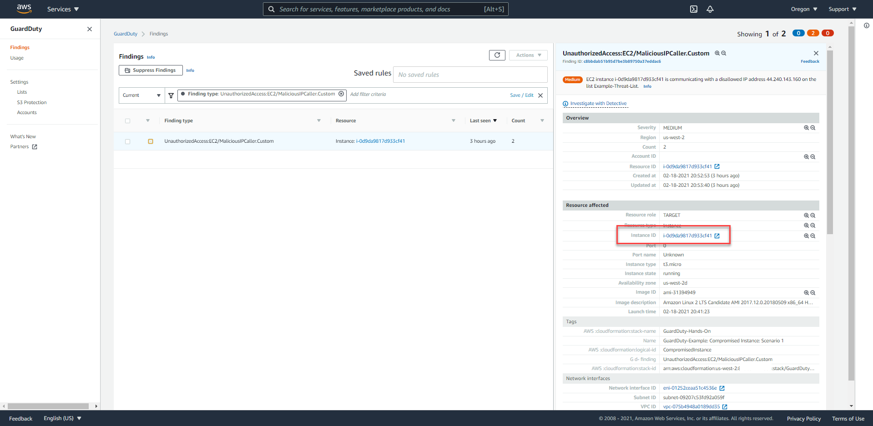Refresh the findings list
Viewport: 873px width, 426px height.
497,55
